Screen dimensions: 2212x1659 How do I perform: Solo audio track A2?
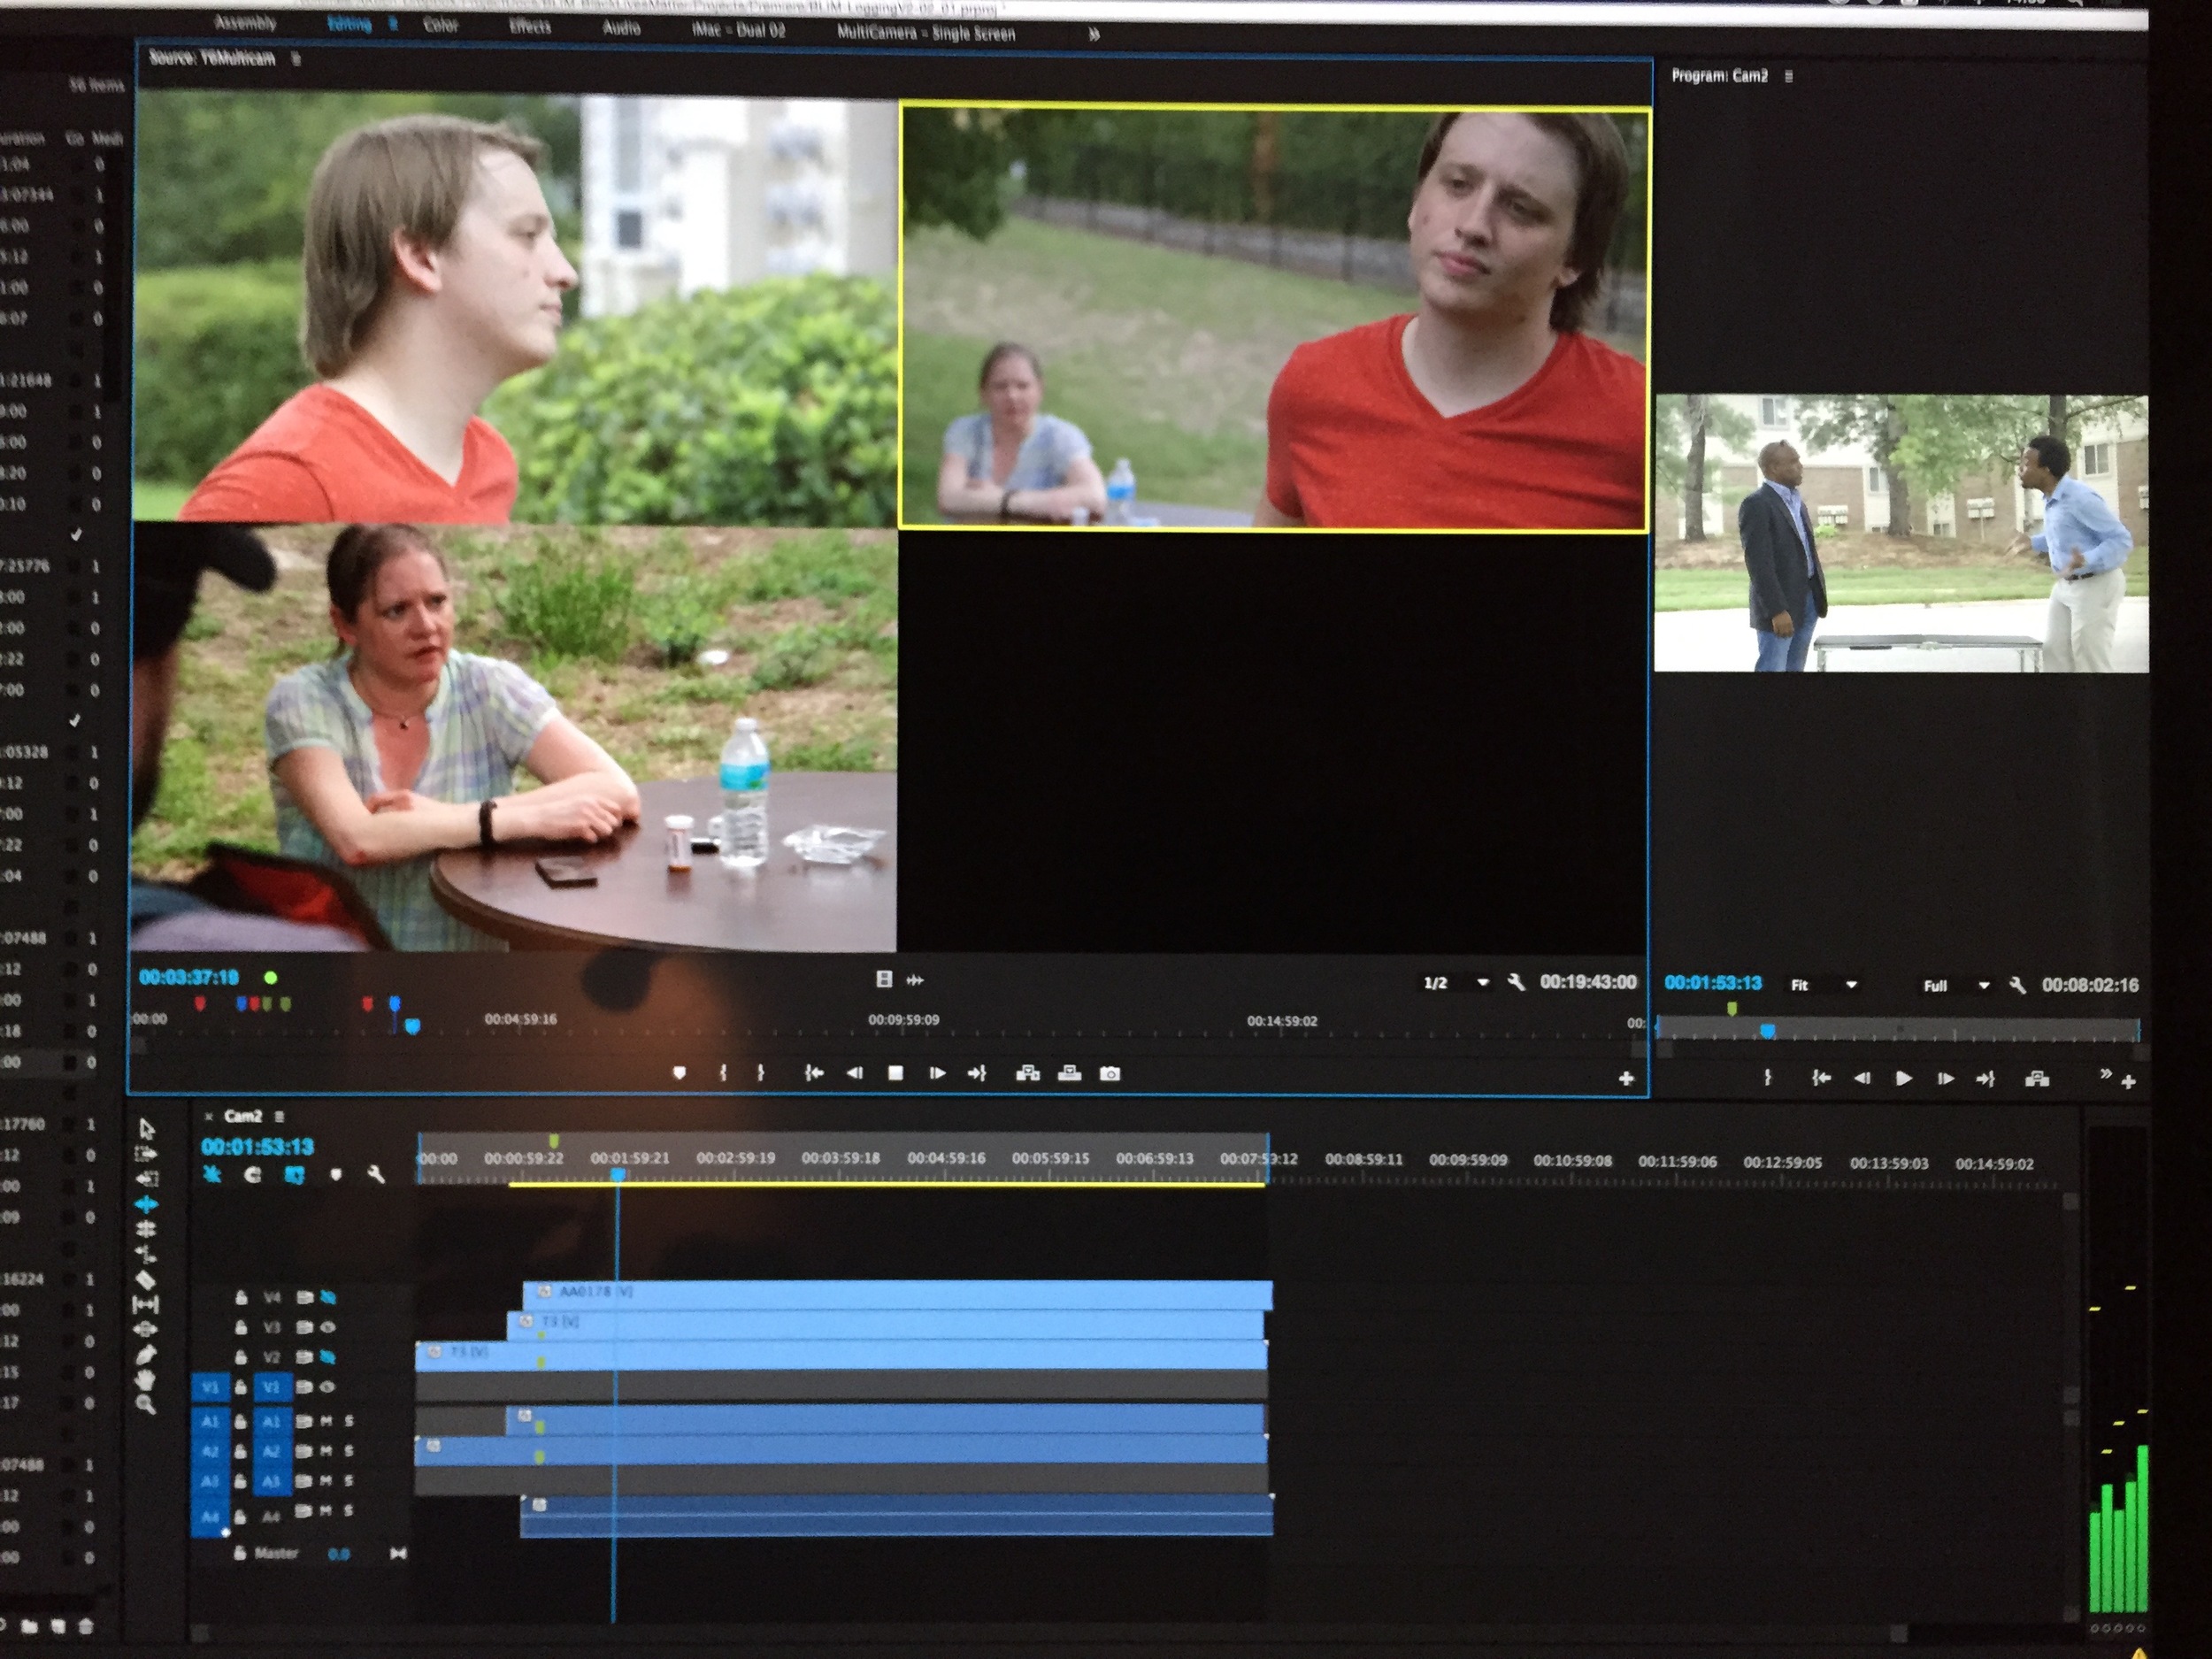coord(349,1451)
